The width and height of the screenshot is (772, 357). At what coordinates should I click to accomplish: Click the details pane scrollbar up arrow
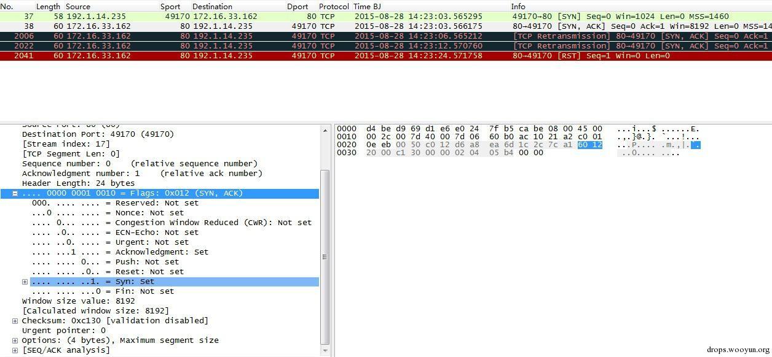click(325, 129)
